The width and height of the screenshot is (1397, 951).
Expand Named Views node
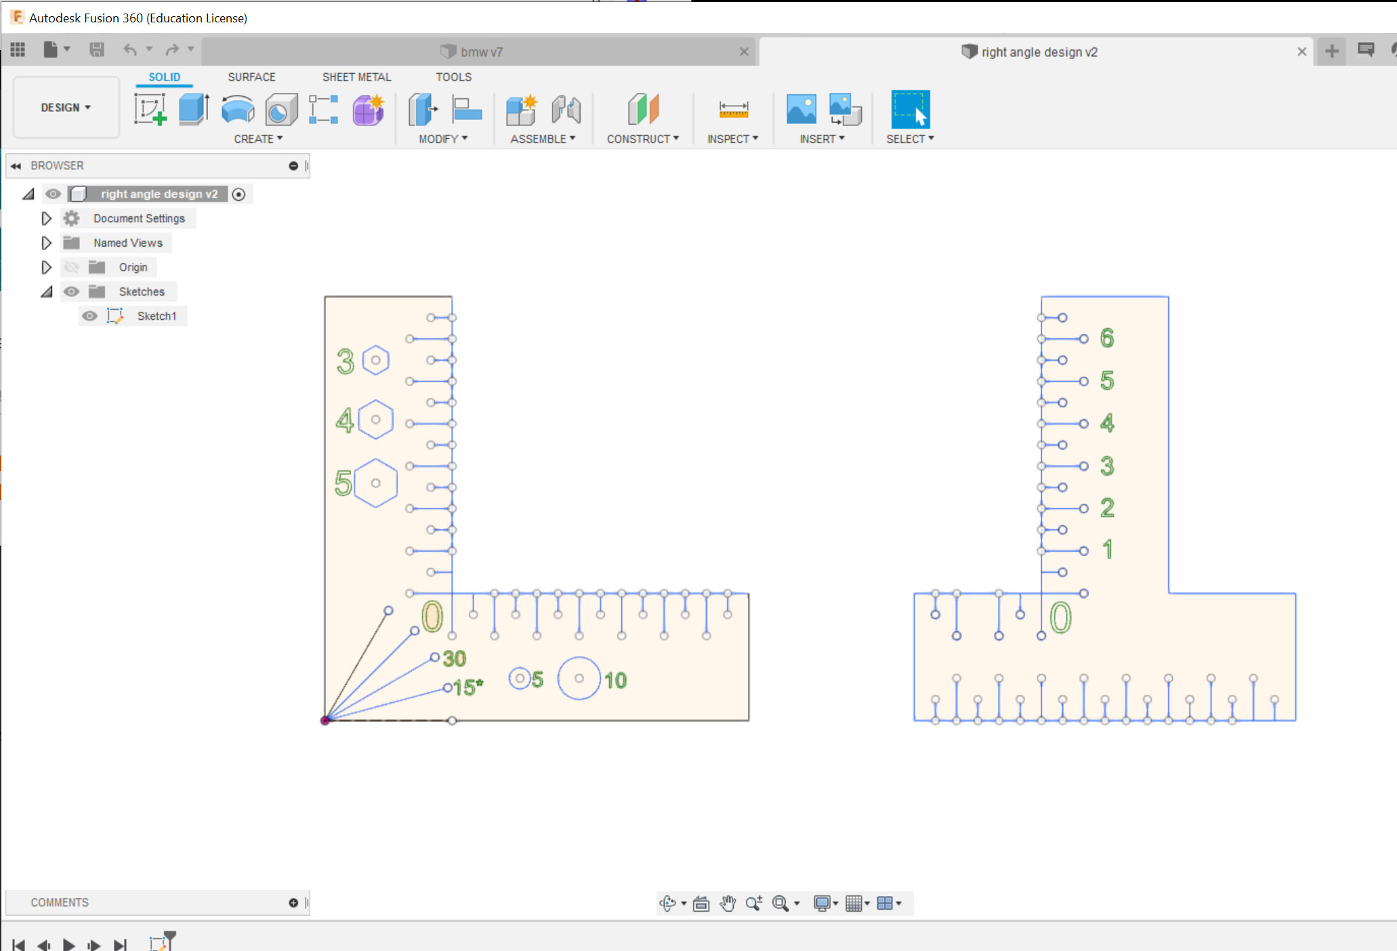[46, 243]
